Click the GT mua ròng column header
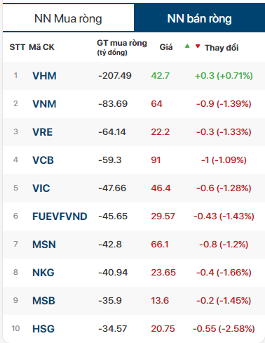This screenshot has width=265, height=343. tap(122, 48)
